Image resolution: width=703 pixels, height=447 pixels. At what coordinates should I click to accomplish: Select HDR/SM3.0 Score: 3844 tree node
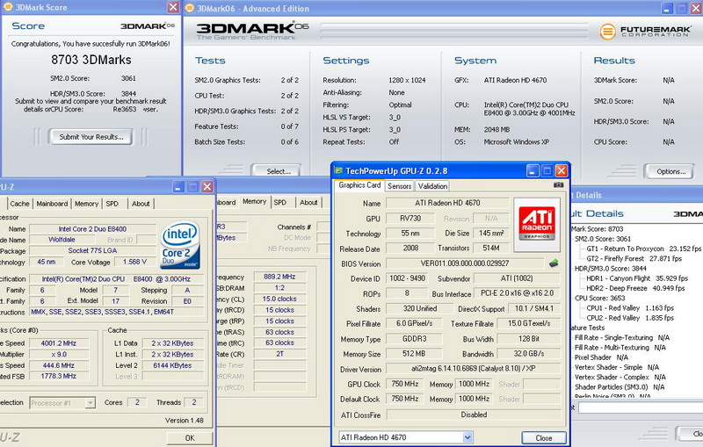tap(610, 269)
